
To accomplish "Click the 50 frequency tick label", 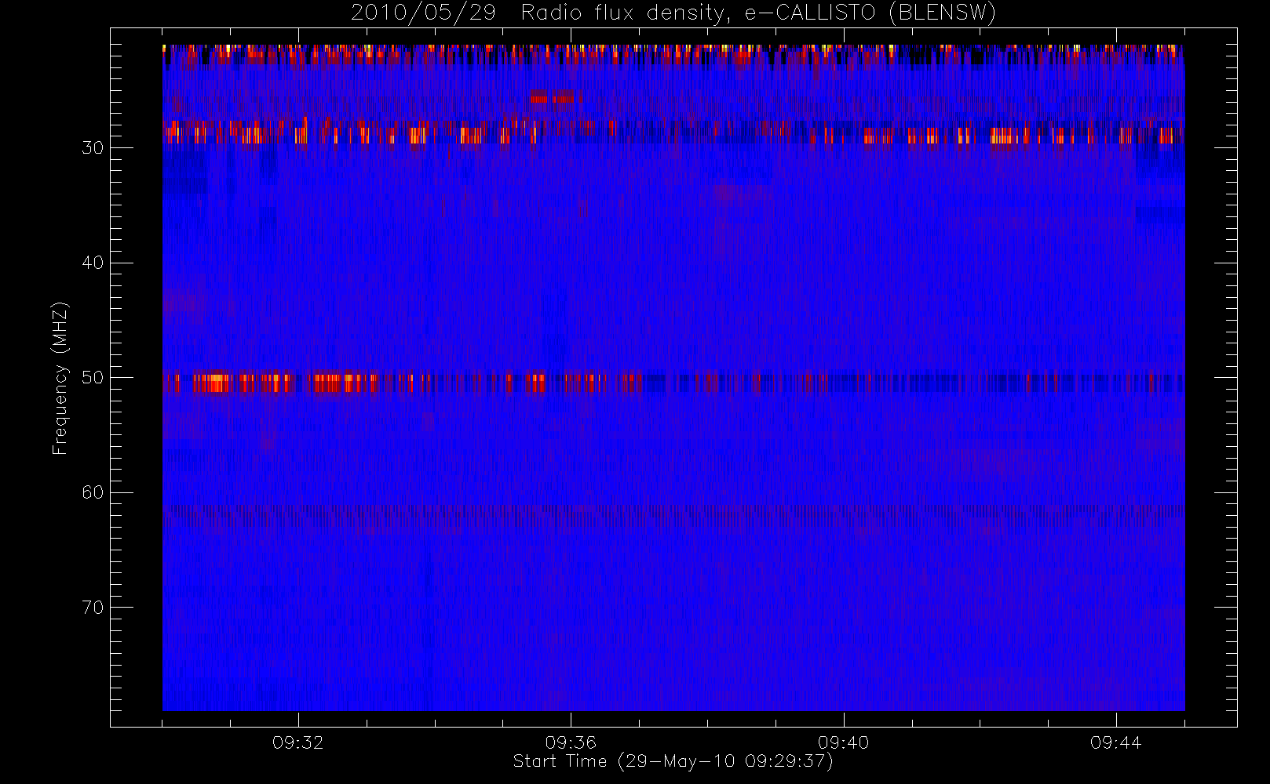I will coord(93,377).
